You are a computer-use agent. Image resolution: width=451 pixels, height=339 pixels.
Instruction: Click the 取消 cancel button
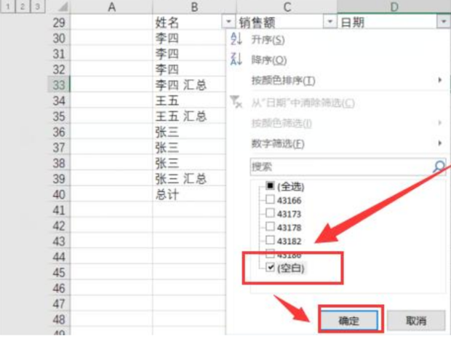416,320
